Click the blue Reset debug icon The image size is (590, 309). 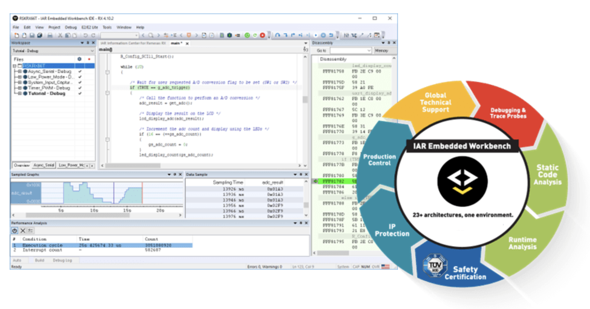(331, 35)
